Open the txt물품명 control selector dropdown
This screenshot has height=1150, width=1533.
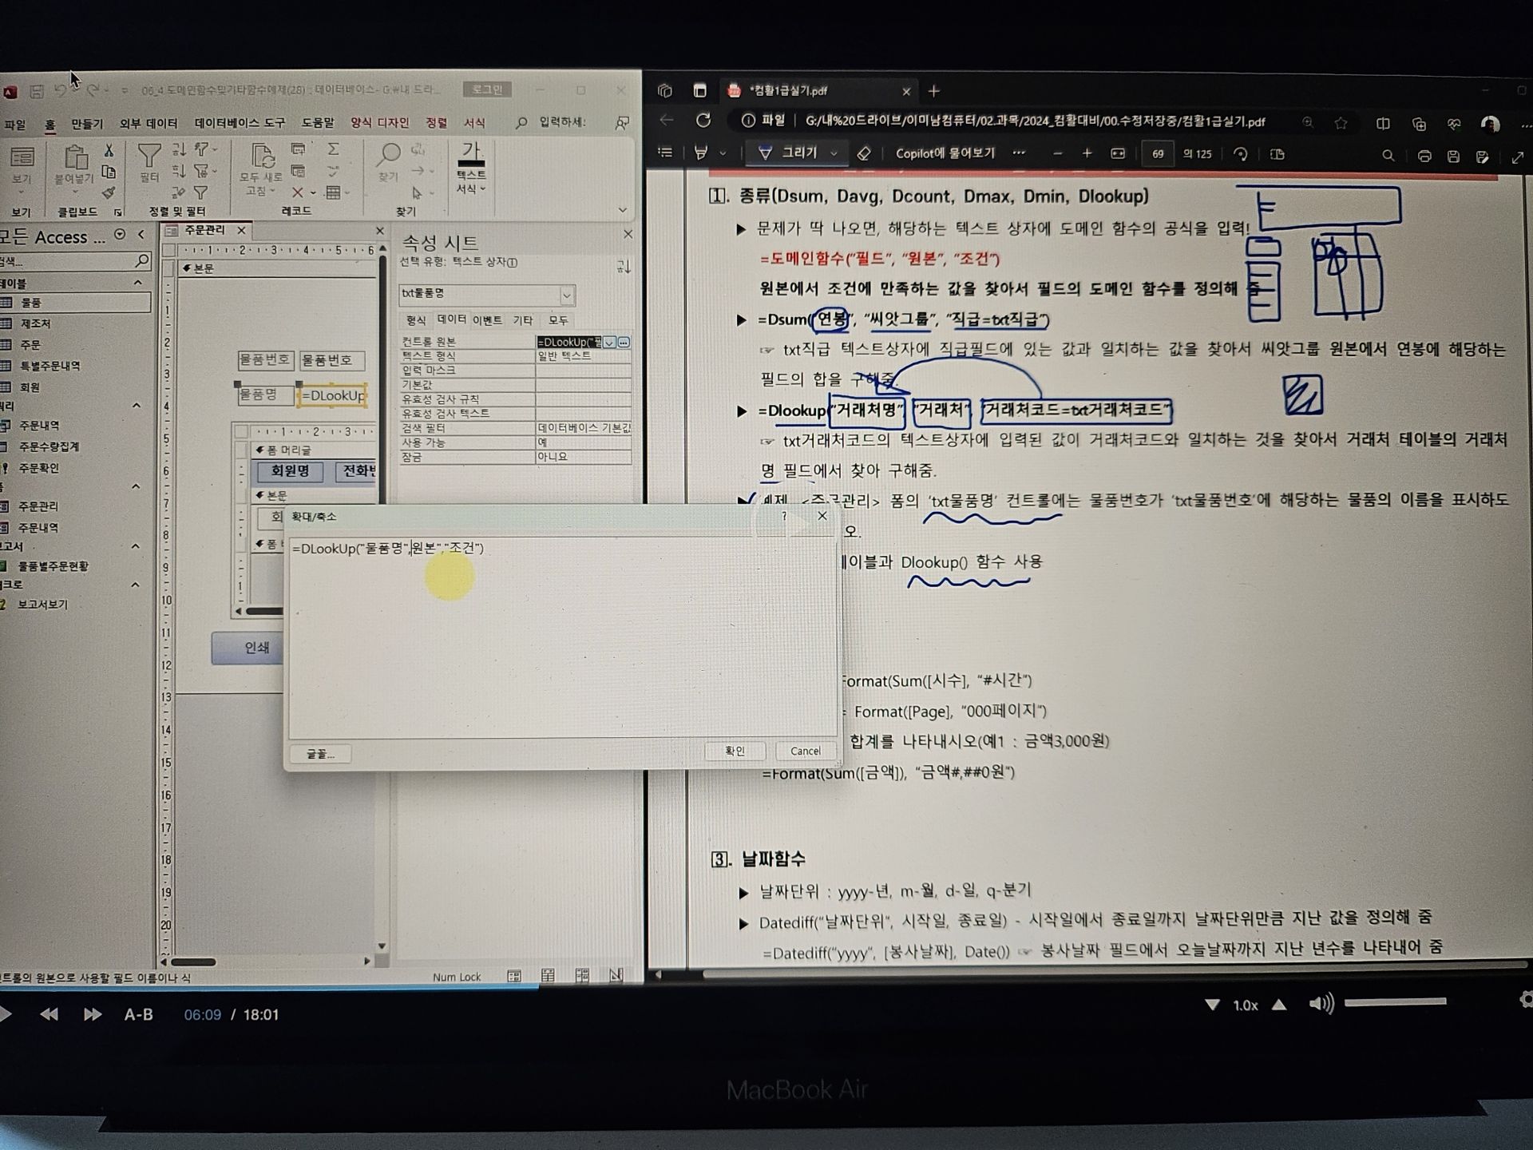[566, 295]
